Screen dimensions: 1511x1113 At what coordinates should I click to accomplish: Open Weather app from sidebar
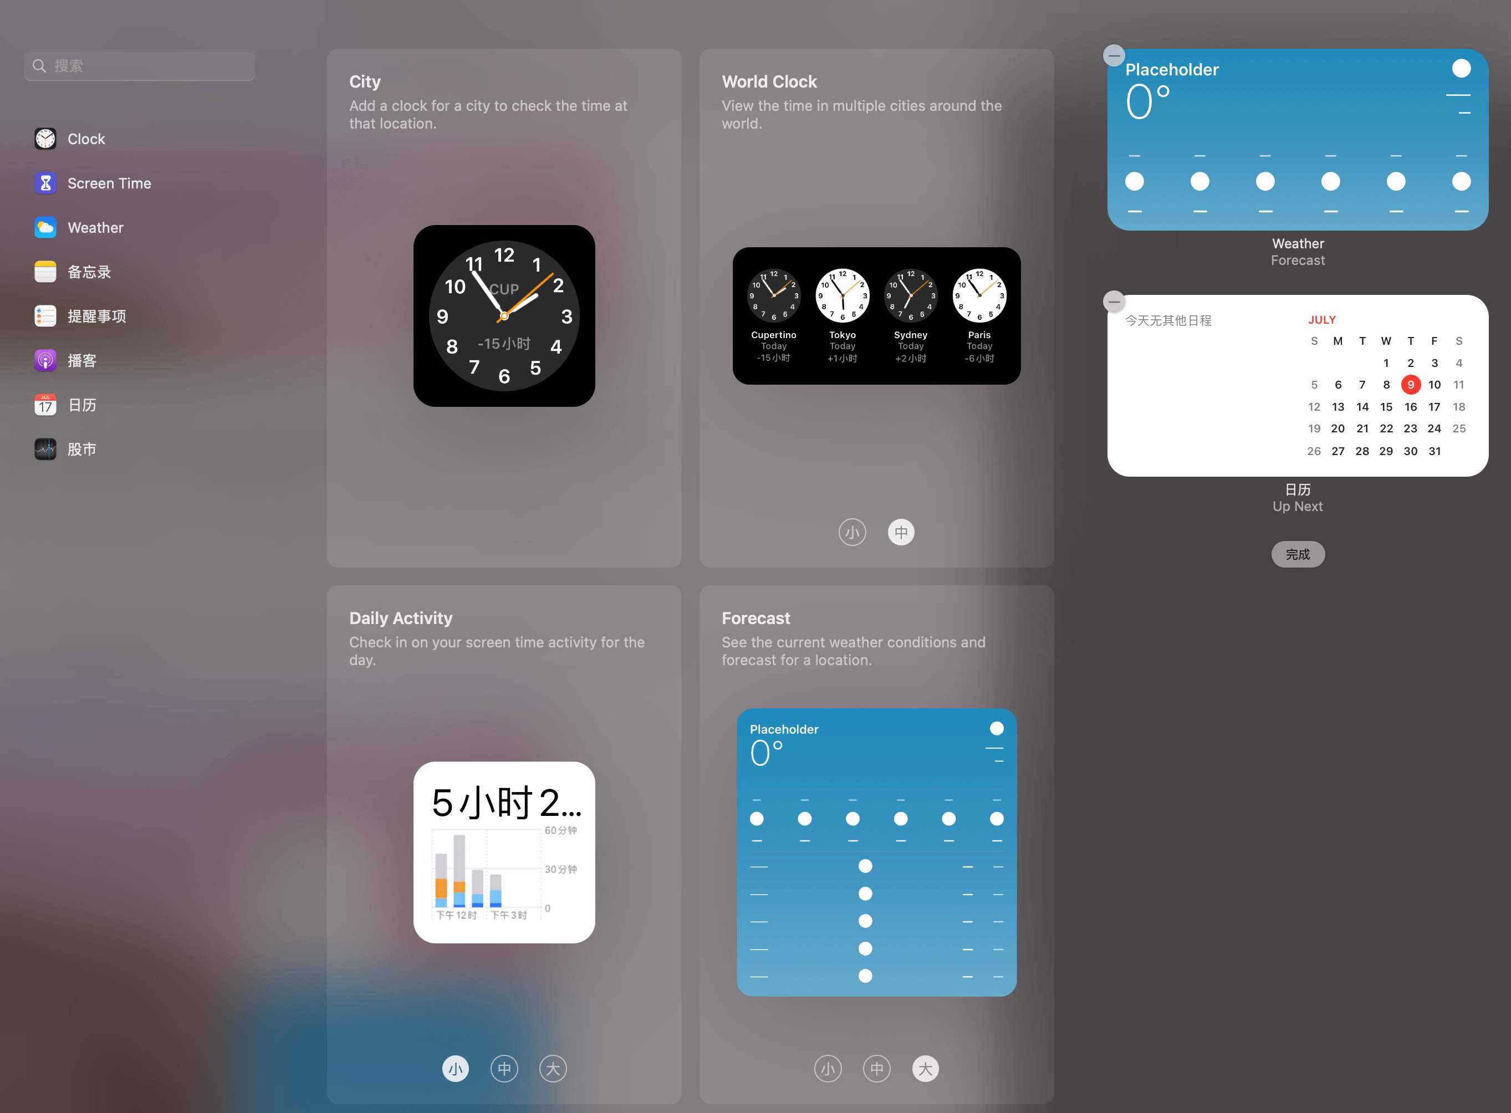95,227
